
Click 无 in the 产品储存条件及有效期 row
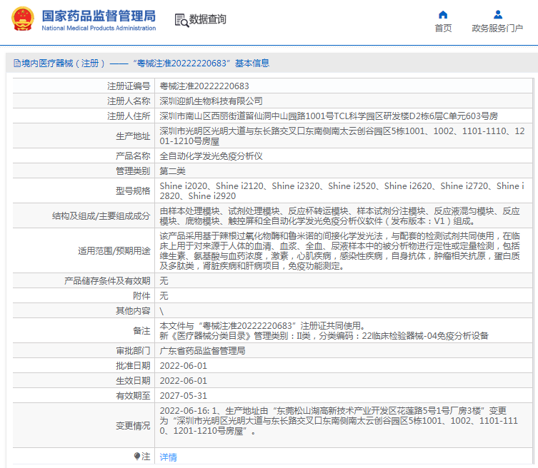click(x=164, y=280)
